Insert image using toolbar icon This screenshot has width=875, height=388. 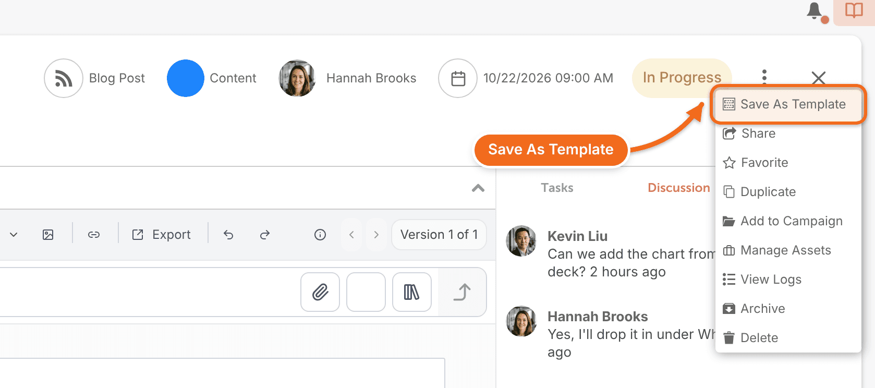click(48, 235)
